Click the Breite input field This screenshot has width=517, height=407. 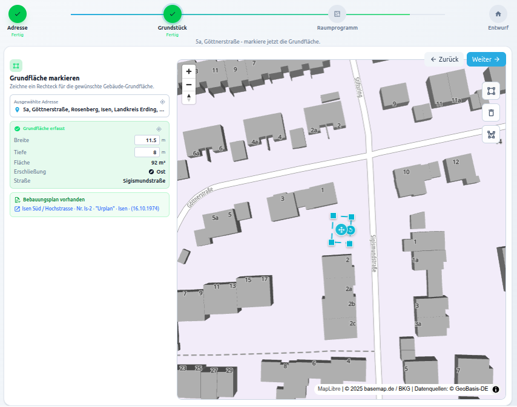click(147, 140)
